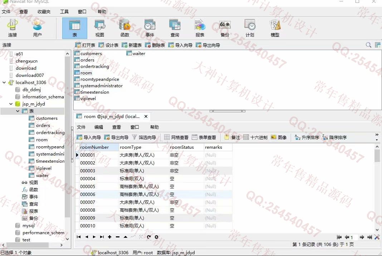
Task: Sort by roomNumber column header
Action: (x=99, y=147)
